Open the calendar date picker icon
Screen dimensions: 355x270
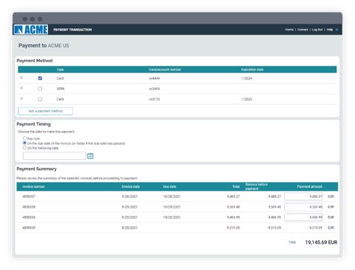click(90, 156)
